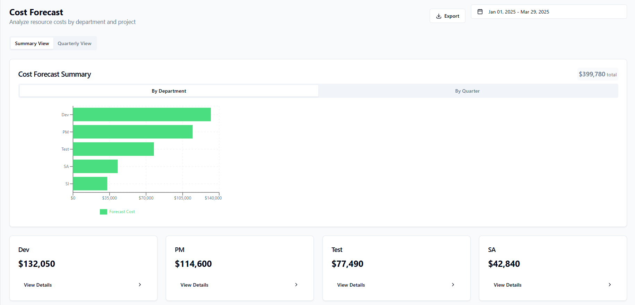Click the $77,490 Test amount
Screen dimensions: 635x305
(x=347, y=264)
